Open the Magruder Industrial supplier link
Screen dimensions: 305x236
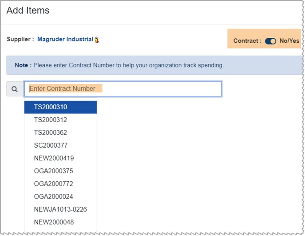coord(65,39)
